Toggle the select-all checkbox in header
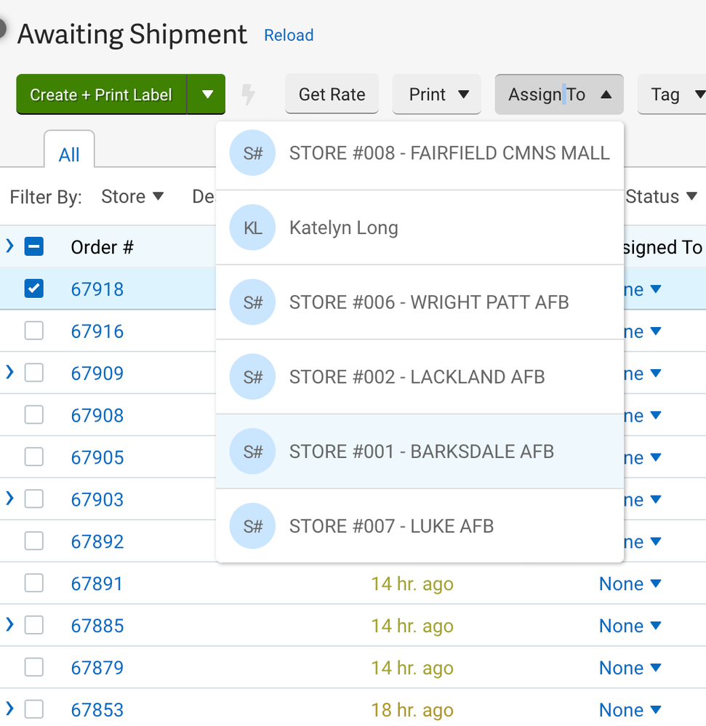Viewport: 706px width, 726px height. tap(33, 247)
